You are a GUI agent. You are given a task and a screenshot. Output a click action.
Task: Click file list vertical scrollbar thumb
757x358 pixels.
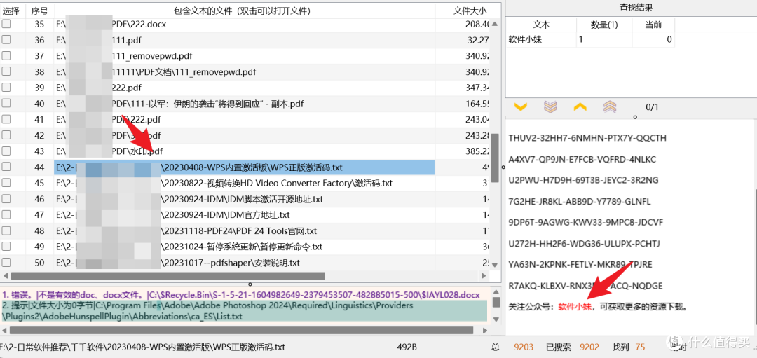[495, 158]
